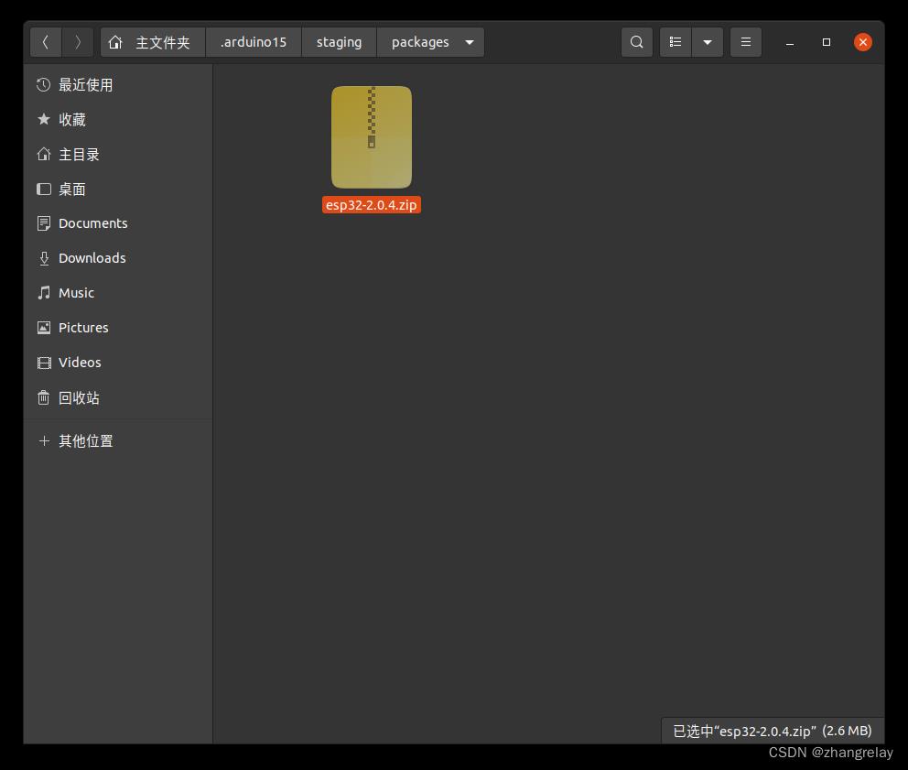Screen dimensions: 908x770
Task: Open Documents in the sidebar
Action: (118, 223)
